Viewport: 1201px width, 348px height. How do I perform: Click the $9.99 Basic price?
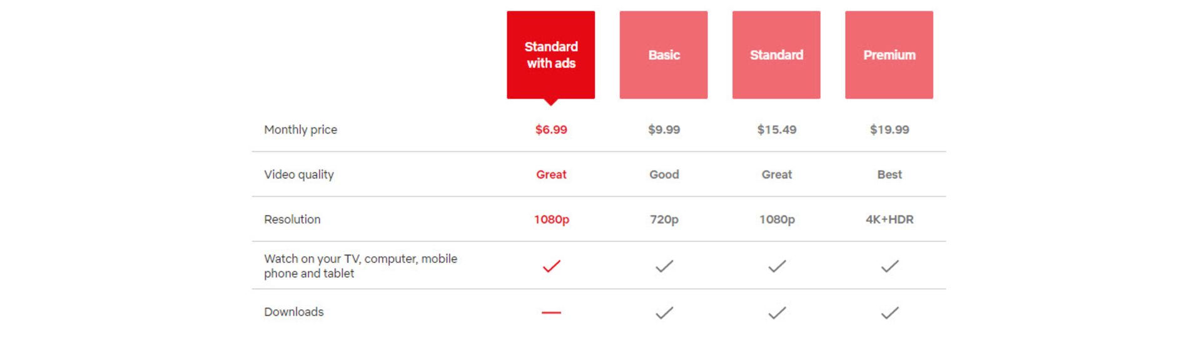pos(664,130)
